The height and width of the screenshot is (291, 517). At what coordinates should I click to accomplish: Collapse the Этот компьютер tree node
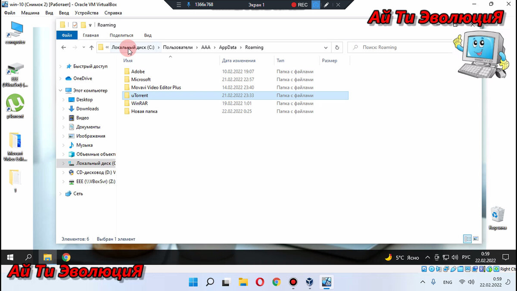pyautogui.click(x=61, y=91)
